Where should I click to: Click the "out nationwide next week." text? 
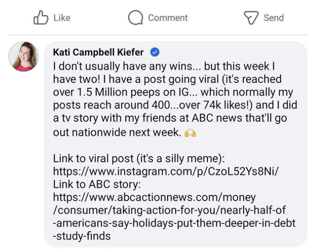pos(116,132)
